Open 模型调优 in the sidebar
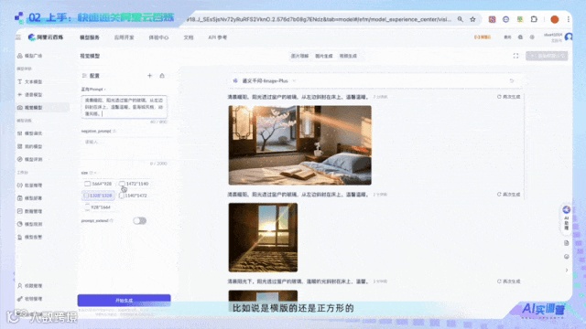 pos(30,133)
